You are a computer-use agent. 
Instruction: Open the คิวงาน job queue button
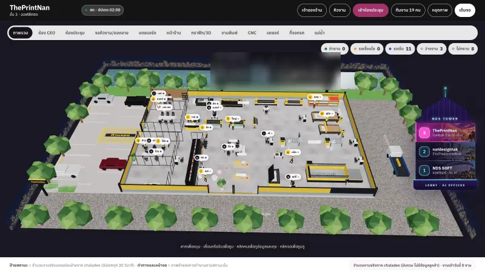click(x=339, y=10)
